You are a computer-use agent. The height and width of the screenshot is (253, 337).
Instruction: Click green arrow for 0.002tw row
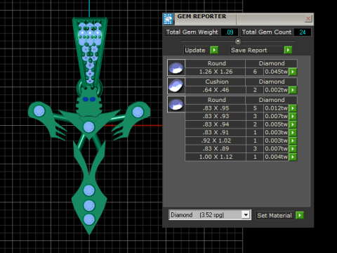[293, 90]
